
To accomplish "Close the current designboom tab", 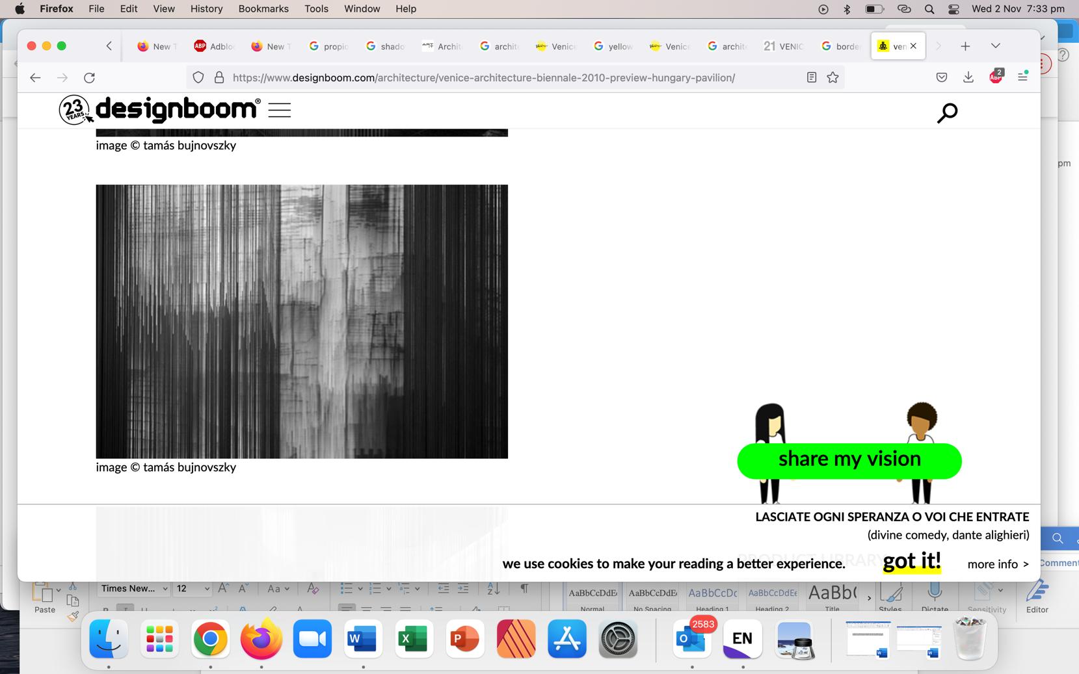I will pos(913,46).
